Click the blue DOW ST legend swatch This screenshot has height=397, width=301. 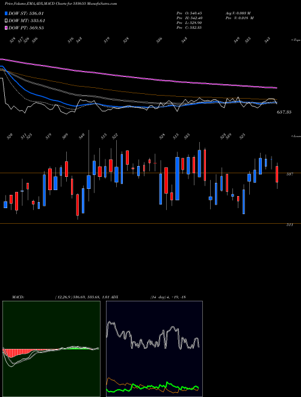[x=6, y=13]
